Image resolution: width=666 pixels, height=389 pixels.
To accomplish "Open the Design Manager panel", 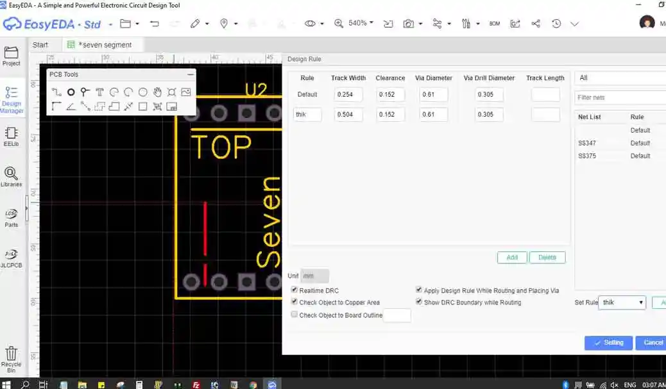I will 12,97.
